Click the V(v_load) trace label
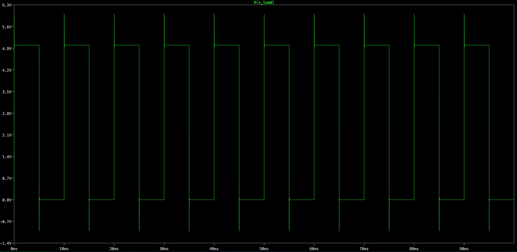The image size is (517, 252). point(264,2)
